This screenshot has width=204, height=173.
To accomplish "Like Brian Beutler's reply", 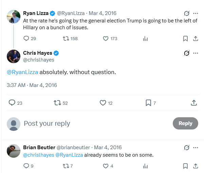I will tap(105, 166).
